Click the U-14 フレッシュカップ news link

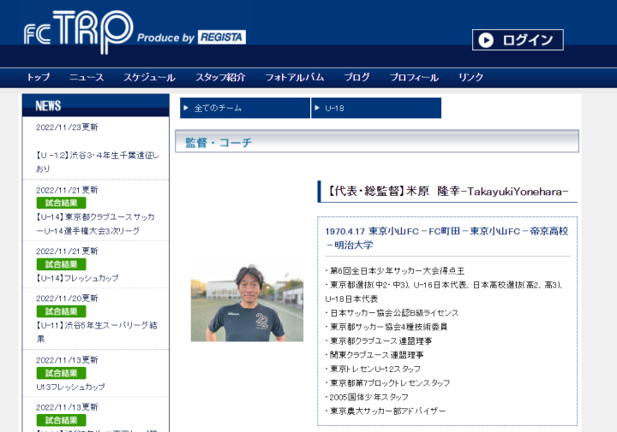(x=77, y=278)
